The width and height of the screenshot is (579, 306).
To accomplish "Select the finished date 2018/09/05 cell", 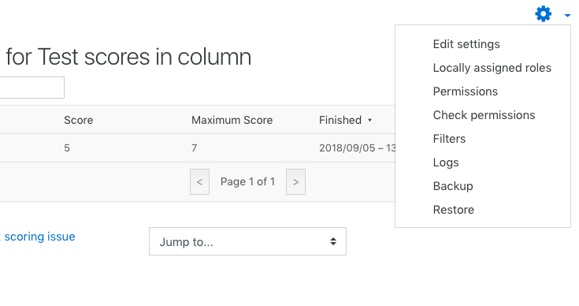I will [x=357, y=148].
